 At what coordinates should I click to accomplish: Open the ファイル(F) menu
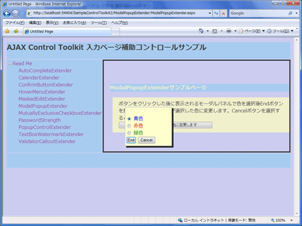pos(14,23)
